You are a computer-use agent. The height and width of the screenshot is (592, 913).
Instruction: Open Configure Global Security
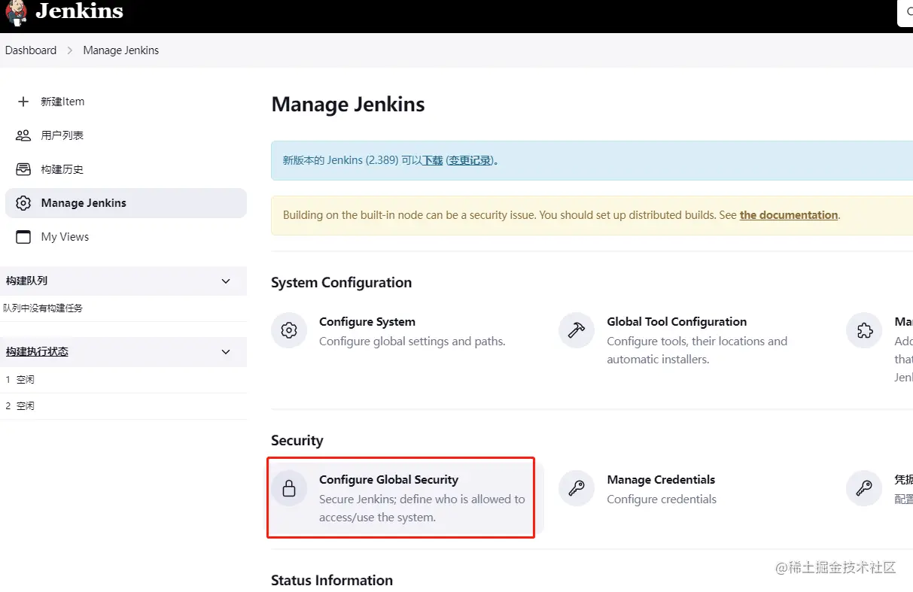[x=388, y=480]
